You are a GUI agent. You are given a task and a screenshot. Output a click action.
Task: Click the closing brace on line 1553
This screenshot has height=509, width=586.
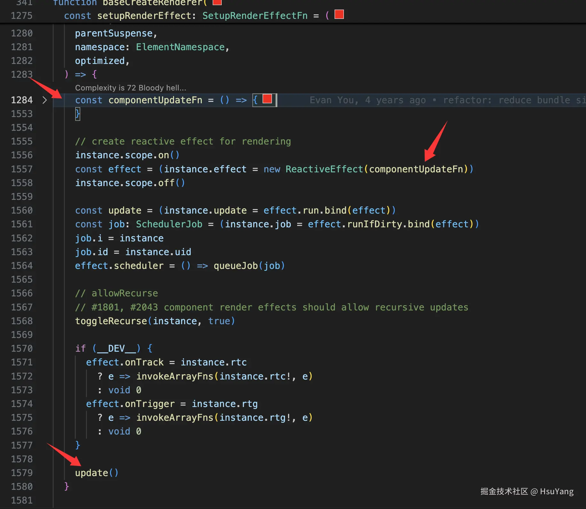[77, 114]
